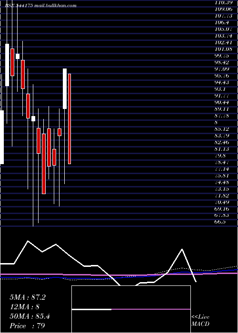Viewport: 238px width, 333px height.
Task: Click the 73.15 price label
Action: click(x=221, y=189)
